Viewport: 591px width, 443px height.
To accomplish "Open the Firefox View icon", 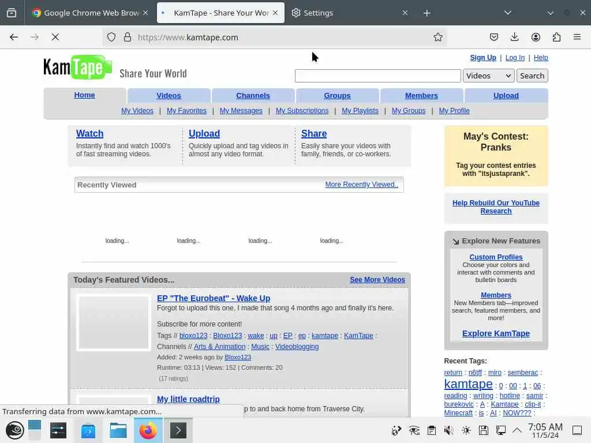I will 12,13.
